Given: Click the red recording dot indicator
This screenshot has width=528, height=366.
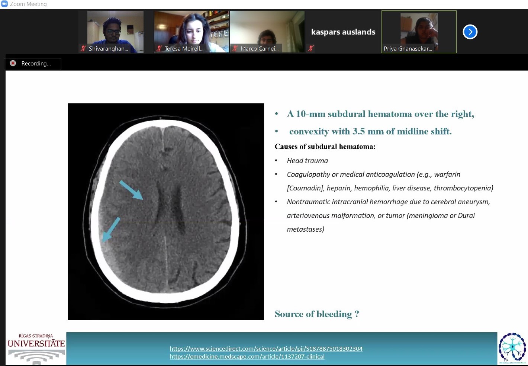Looking at the screenshot, I should pyautogui.click(x=13, y=63).
